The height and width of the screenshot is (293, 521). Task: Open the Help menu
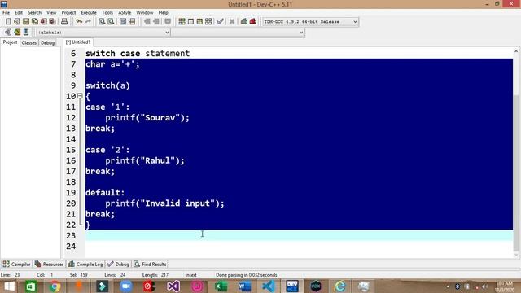163,13
